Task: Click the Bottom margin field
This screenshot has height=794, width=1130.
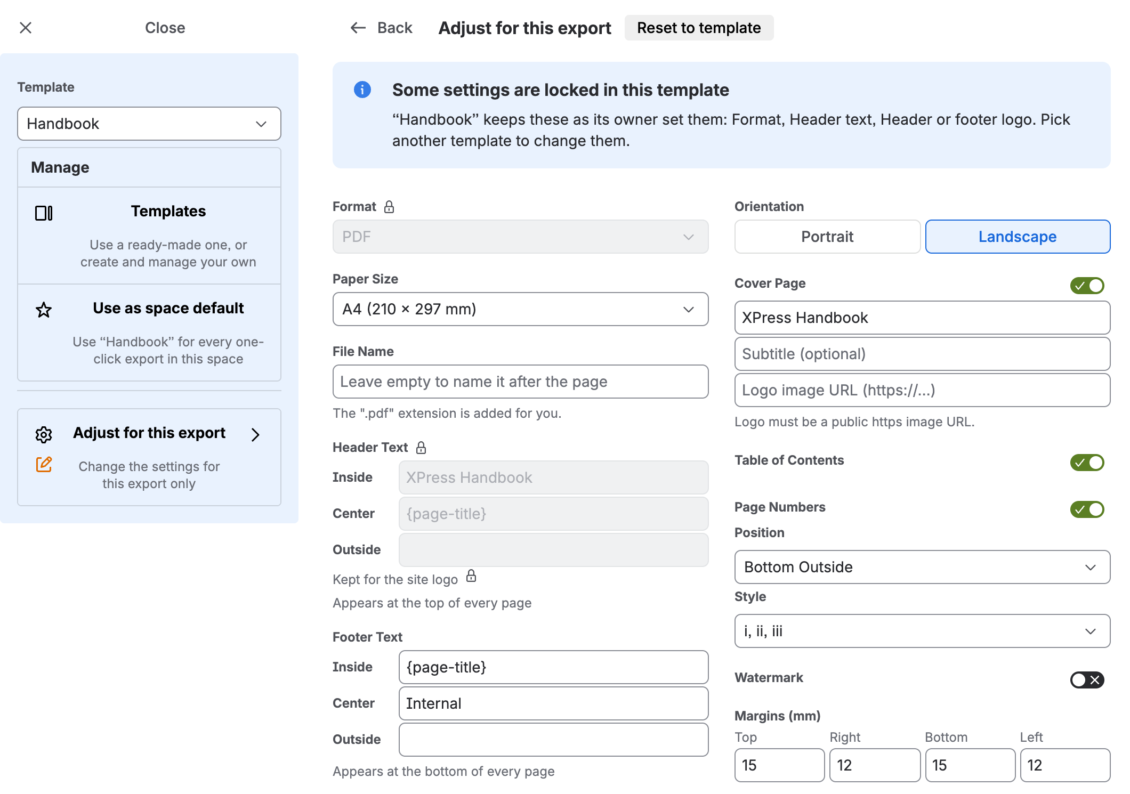Action: 970,765
